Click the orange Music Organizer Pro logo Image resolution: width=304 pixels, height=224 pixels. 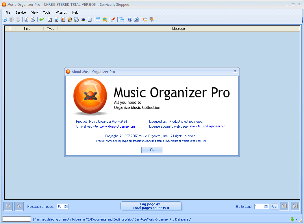90,96
